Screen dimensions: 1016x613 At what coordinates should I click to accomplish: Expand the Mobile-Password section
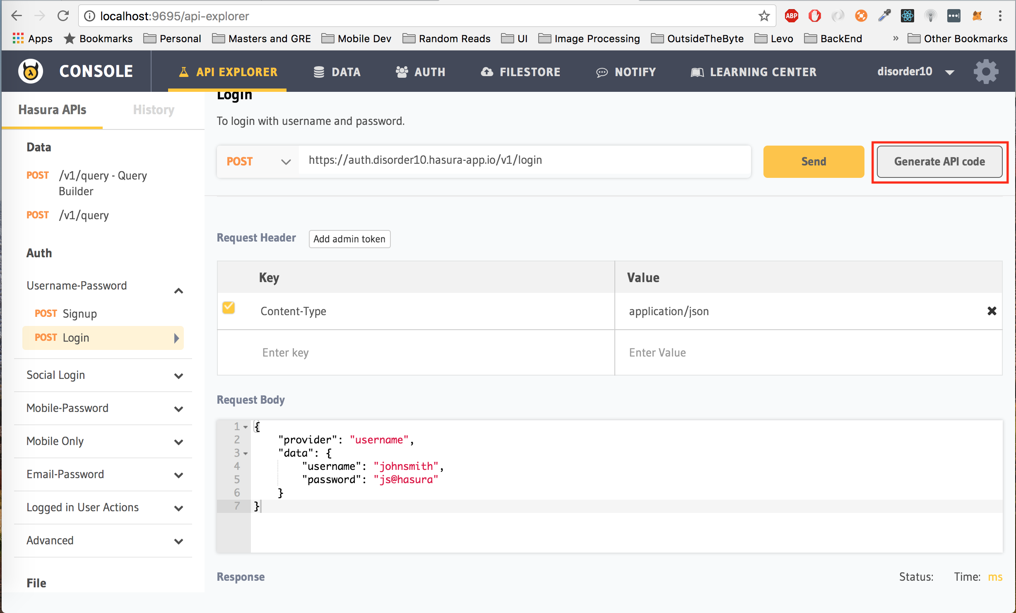point(178,409)
